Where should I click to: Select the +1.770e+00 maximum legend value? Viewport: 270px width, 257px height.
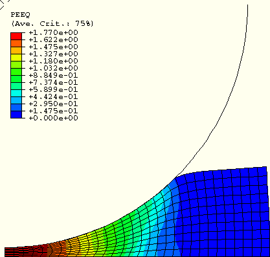point(53,32)
